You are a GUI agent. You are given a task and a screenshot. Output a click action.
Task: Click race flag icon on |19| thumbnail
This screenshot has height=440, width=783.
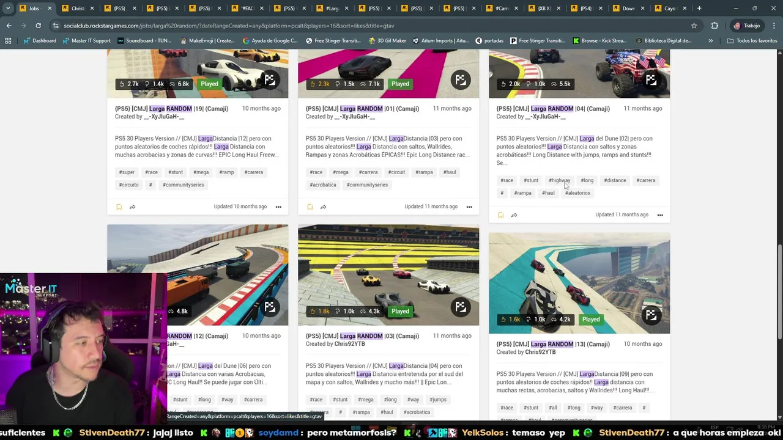click(x=270, y=80)
